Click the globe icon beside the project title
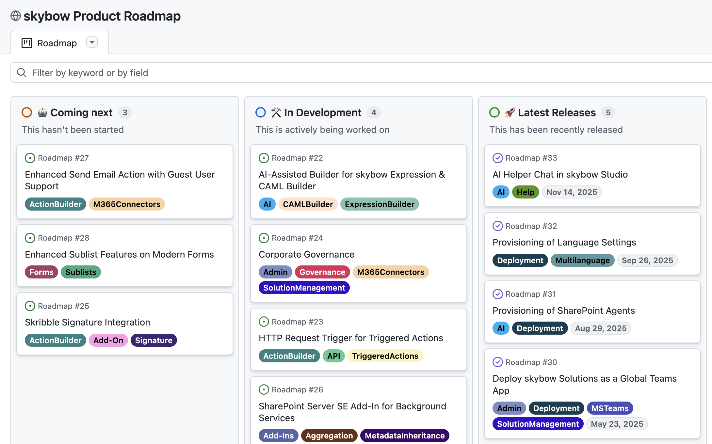The image size is (712, 444). tap(15, 16)
